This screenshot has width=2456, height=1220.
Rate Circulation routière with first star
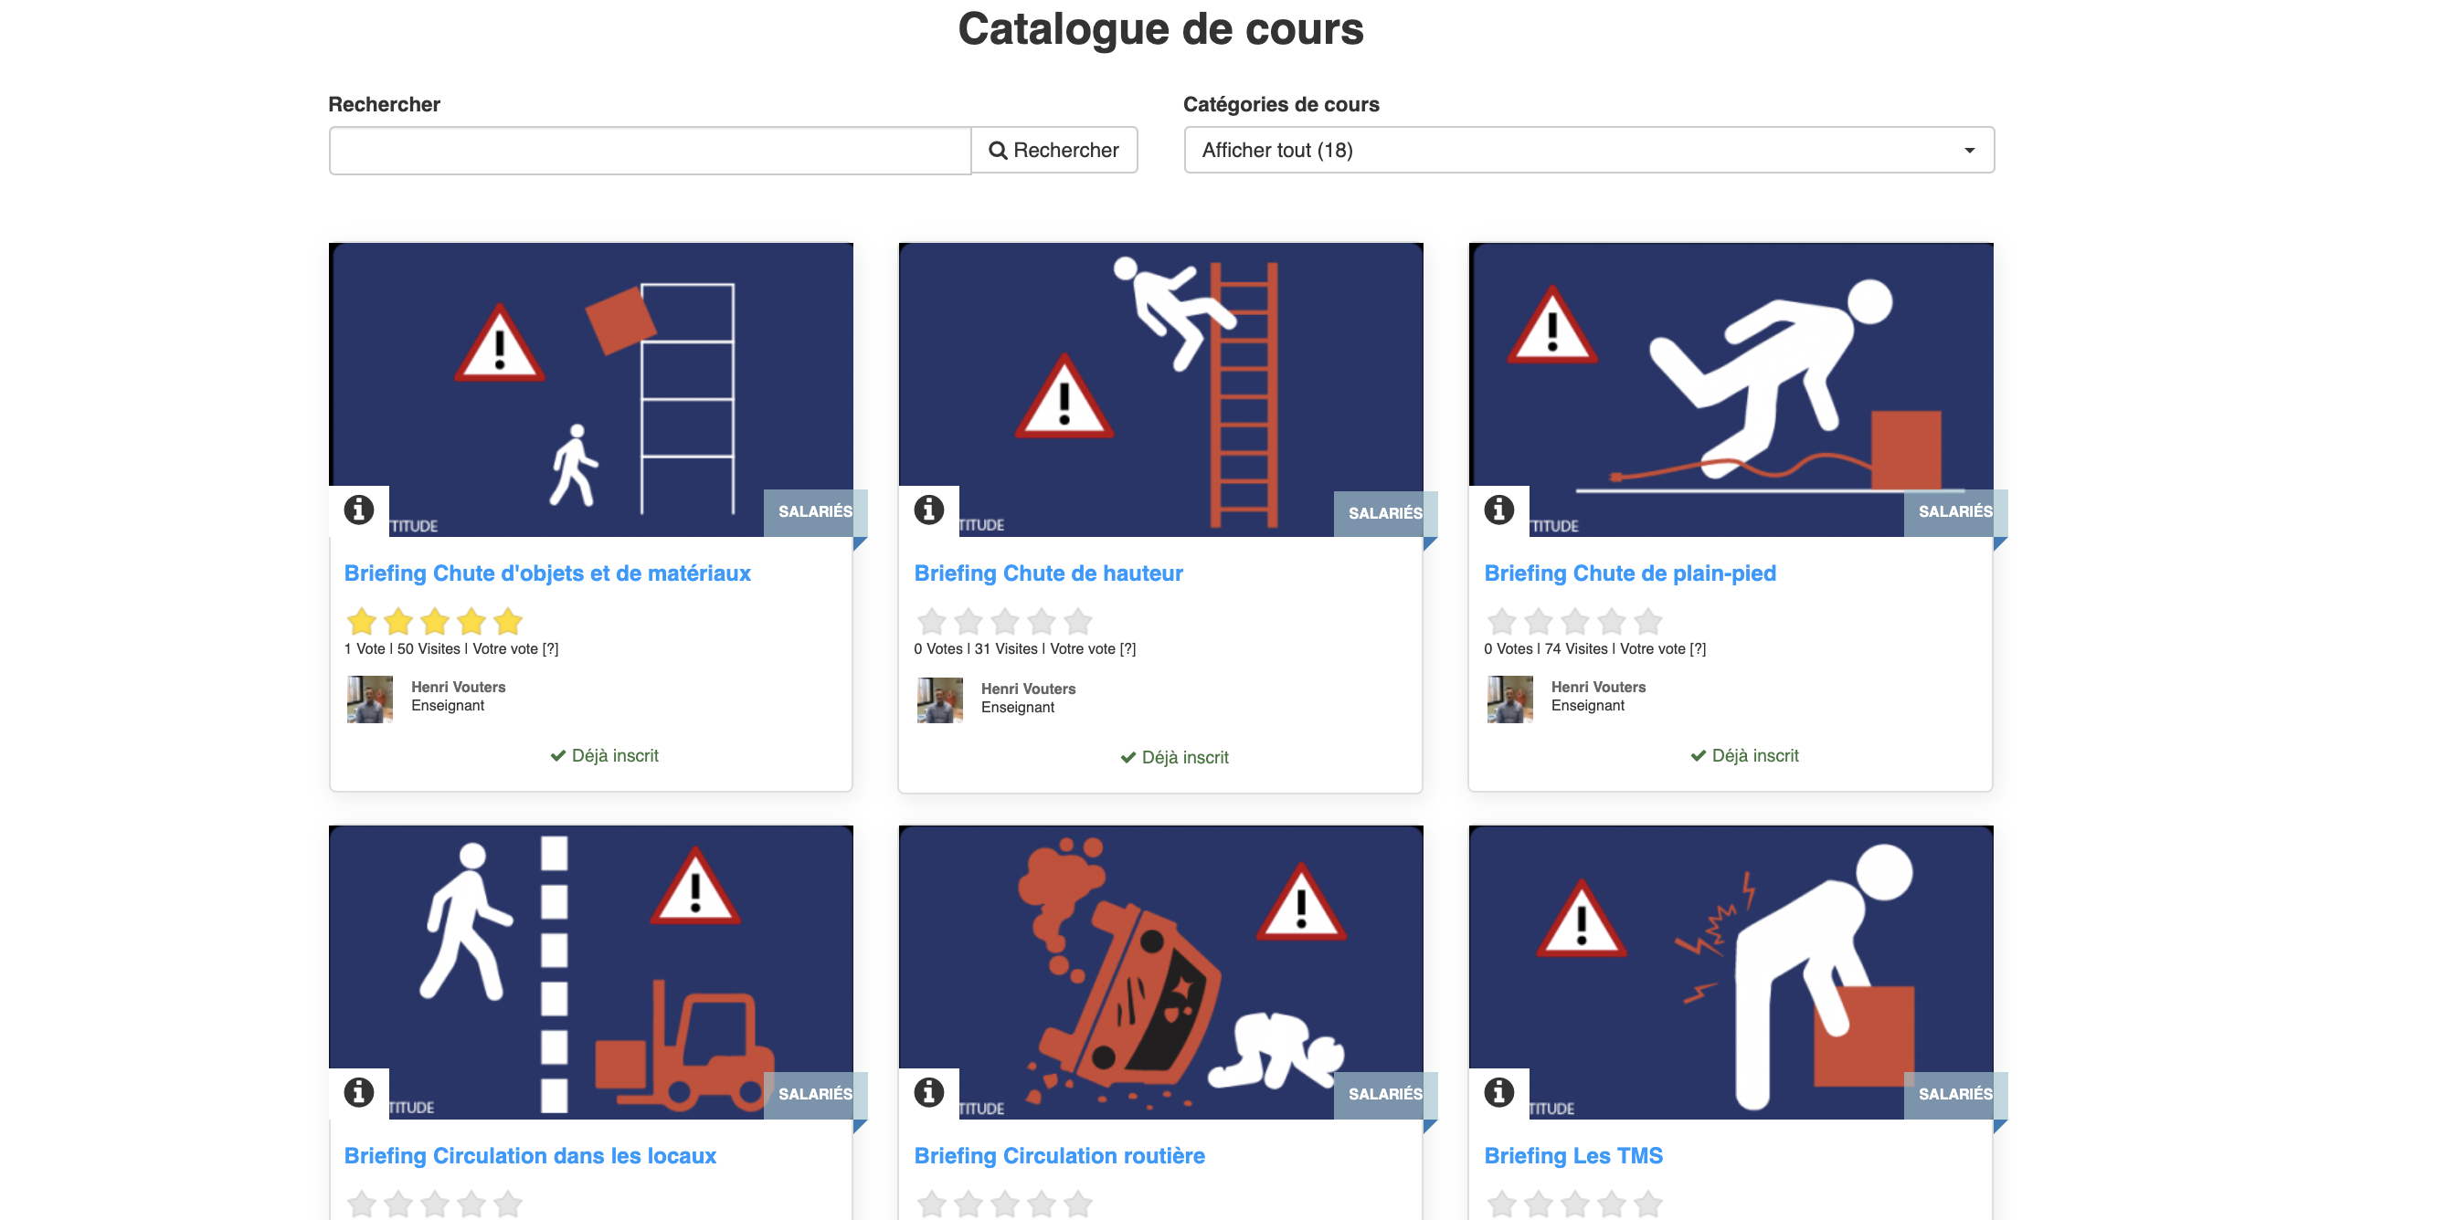[931, 1204]
